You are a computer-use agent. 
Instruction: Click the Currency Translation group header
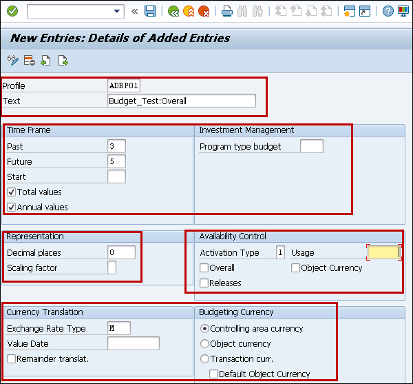[45, 312]
